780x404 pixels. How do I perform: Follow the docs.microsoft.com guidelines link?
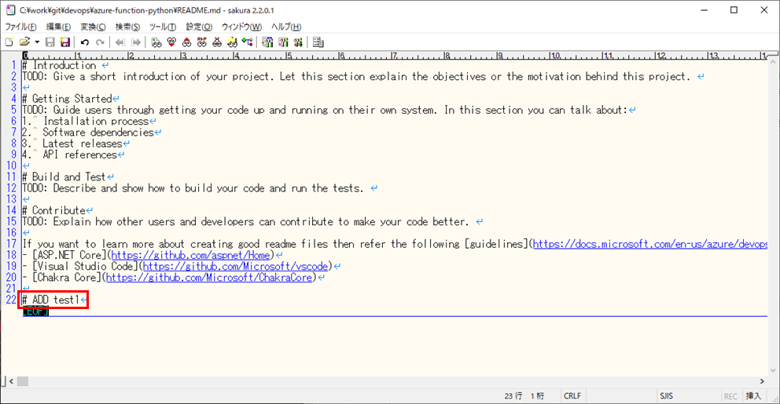point(650,244)
